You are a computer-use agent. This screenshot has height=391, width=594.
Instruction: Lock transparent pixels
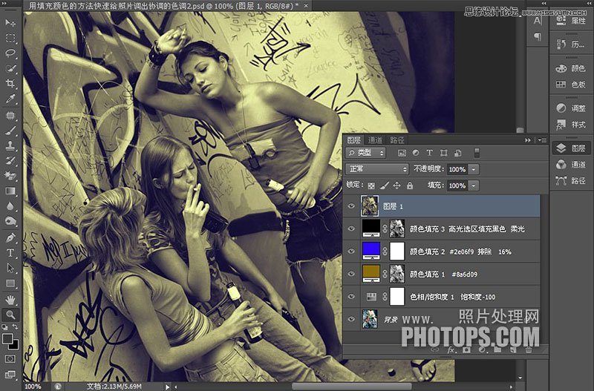pyautogui.click(x=371, y=185)
